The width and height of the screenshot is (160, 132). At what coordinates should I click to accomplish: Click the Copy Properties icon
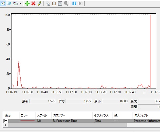click(x=48, y=3)
